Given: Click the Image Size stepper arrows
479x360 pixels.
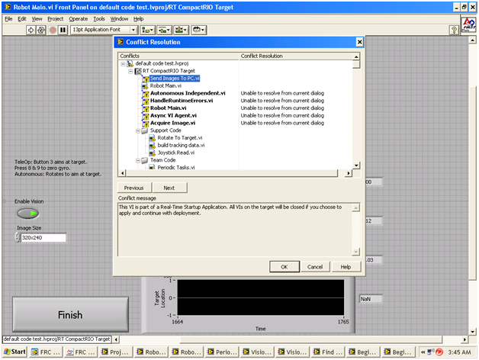Looking at the screenshot, I should pyautogui.click(x=18, y=237).
